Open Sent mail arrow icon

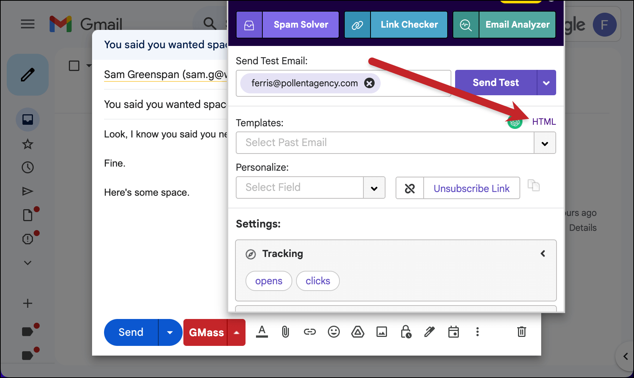[28, 191]
